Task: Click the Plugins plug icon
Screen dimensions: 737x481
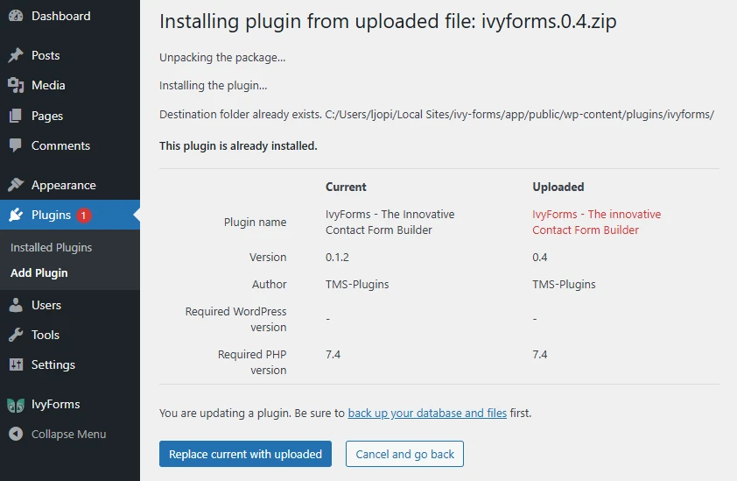Action: pos(16,215)
